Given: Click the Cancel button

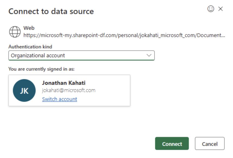Looking at the screenshot, I should point(210,143).
